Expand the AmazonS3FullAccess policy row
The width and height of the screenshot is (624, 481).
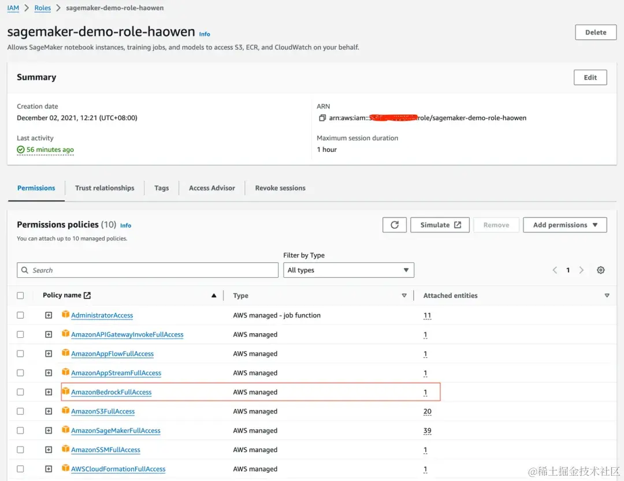pyautogui.click(x=49, y=411)
